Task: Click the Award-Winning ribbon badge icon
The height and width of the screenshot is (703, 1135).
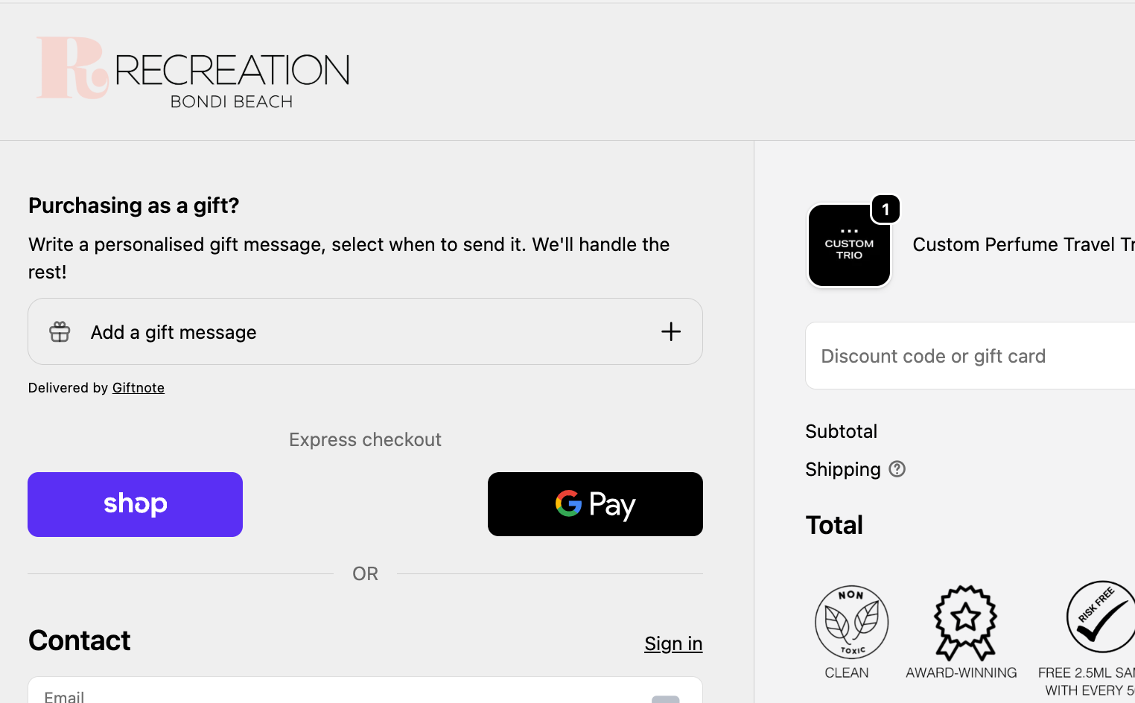Action: click(965, 623)
